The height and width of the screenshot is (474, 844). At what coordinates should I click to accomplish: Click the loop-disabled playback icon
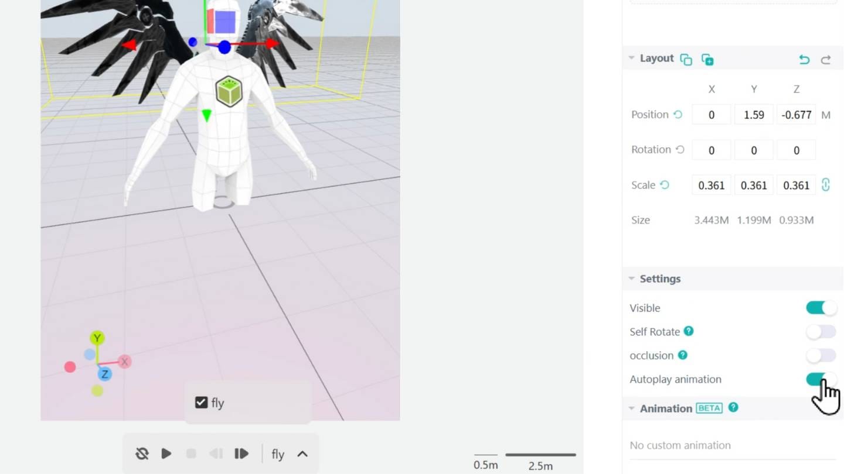coord(141,453)
